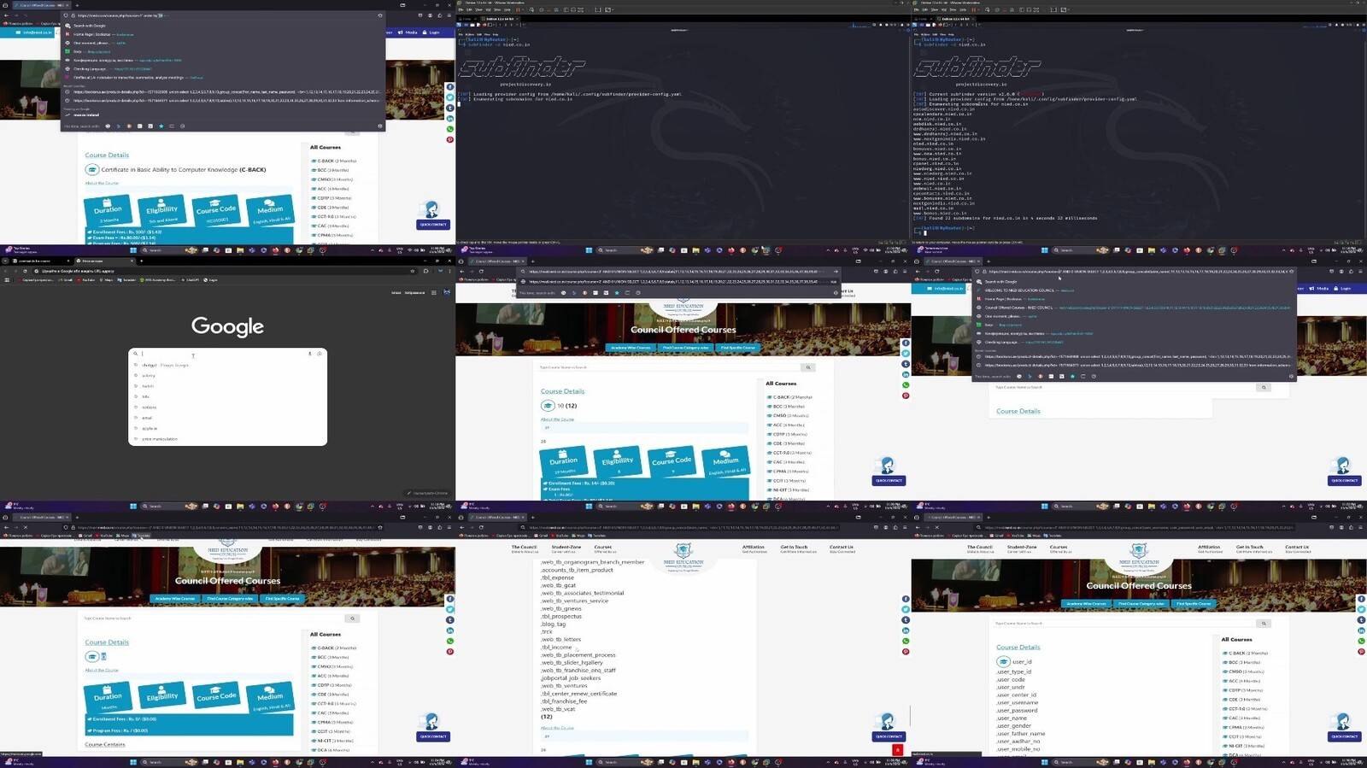Open the C-BACK course link in the '10 (12)' frame

pos(792,397)
